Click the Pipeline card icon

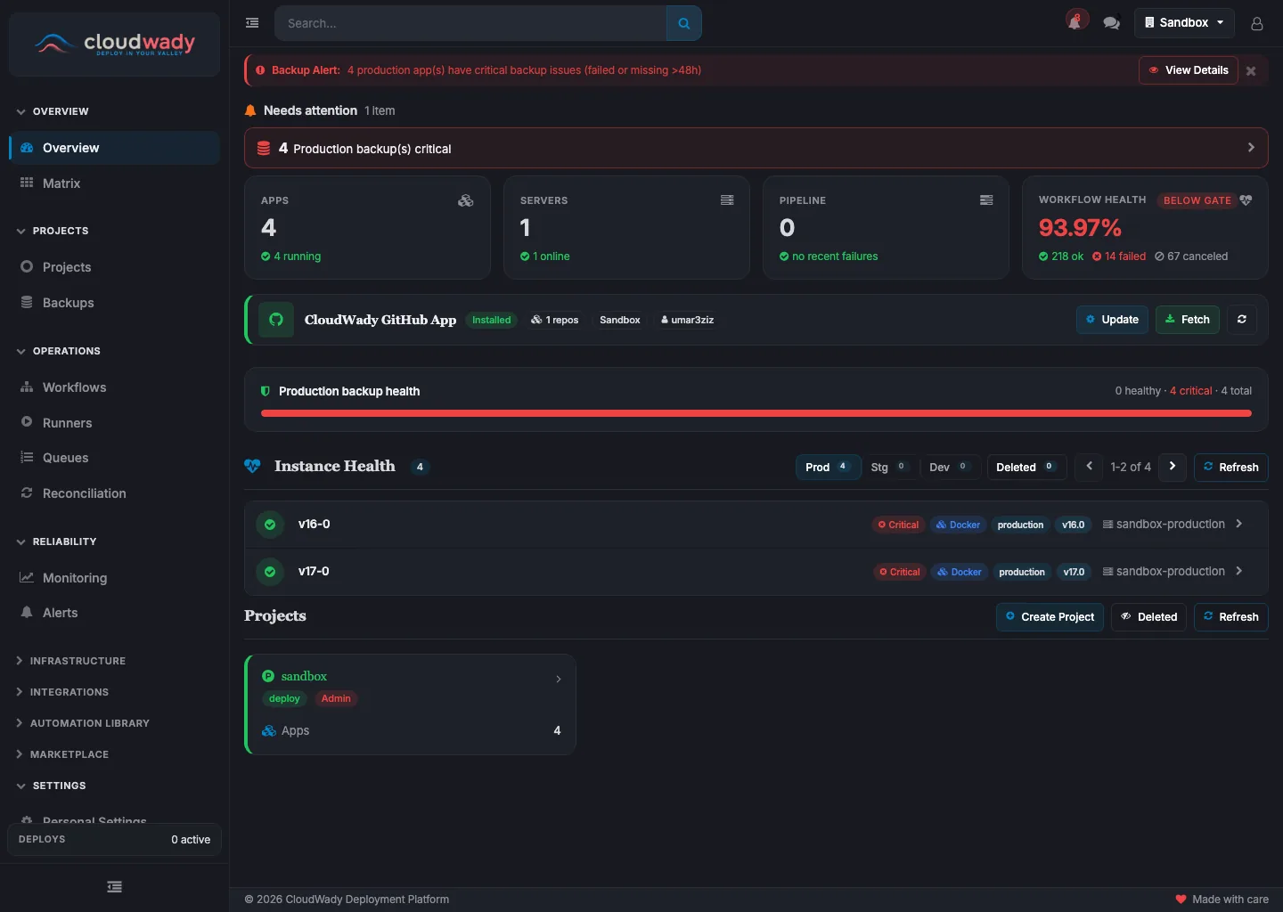(x=986, y=200)
